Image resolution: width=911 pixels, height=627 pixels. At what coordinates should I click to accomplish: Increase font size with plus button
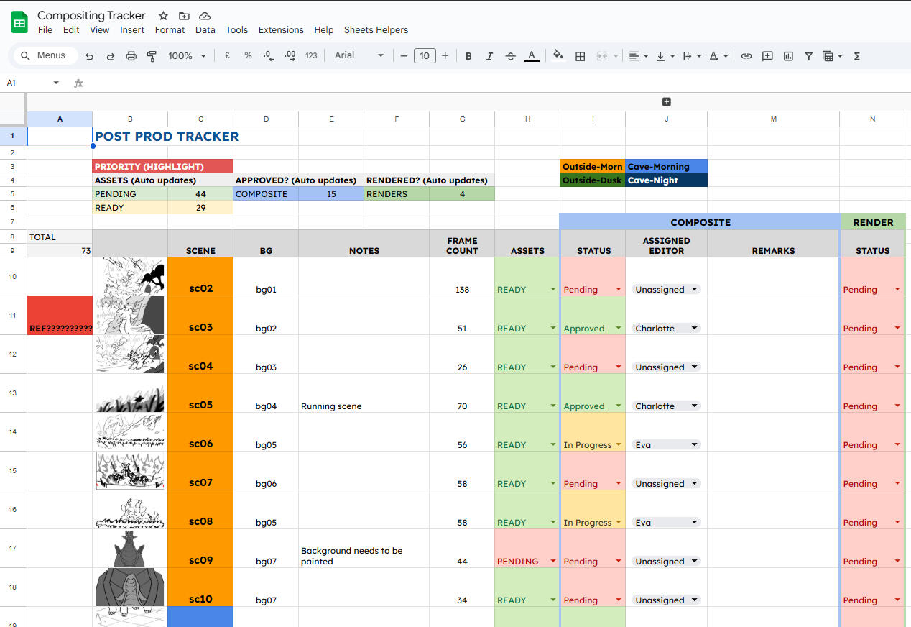445,56
